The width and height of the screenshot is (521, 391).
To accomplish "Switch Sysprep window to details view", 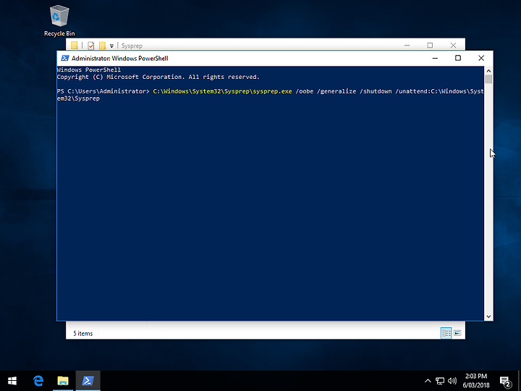I will point(446,333).
